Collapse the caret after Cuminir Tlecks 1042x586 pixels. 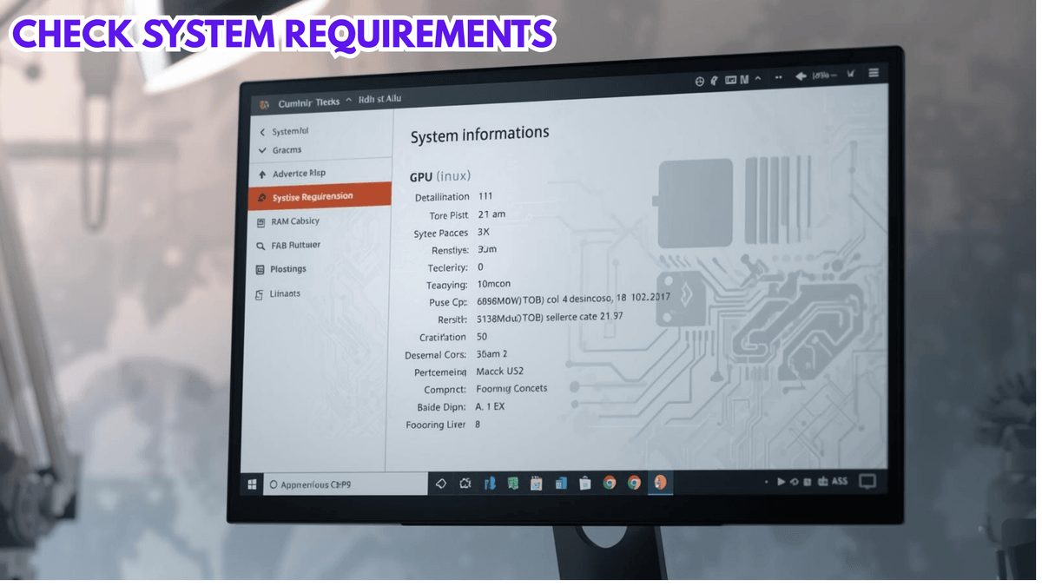[x=349, y=101]
